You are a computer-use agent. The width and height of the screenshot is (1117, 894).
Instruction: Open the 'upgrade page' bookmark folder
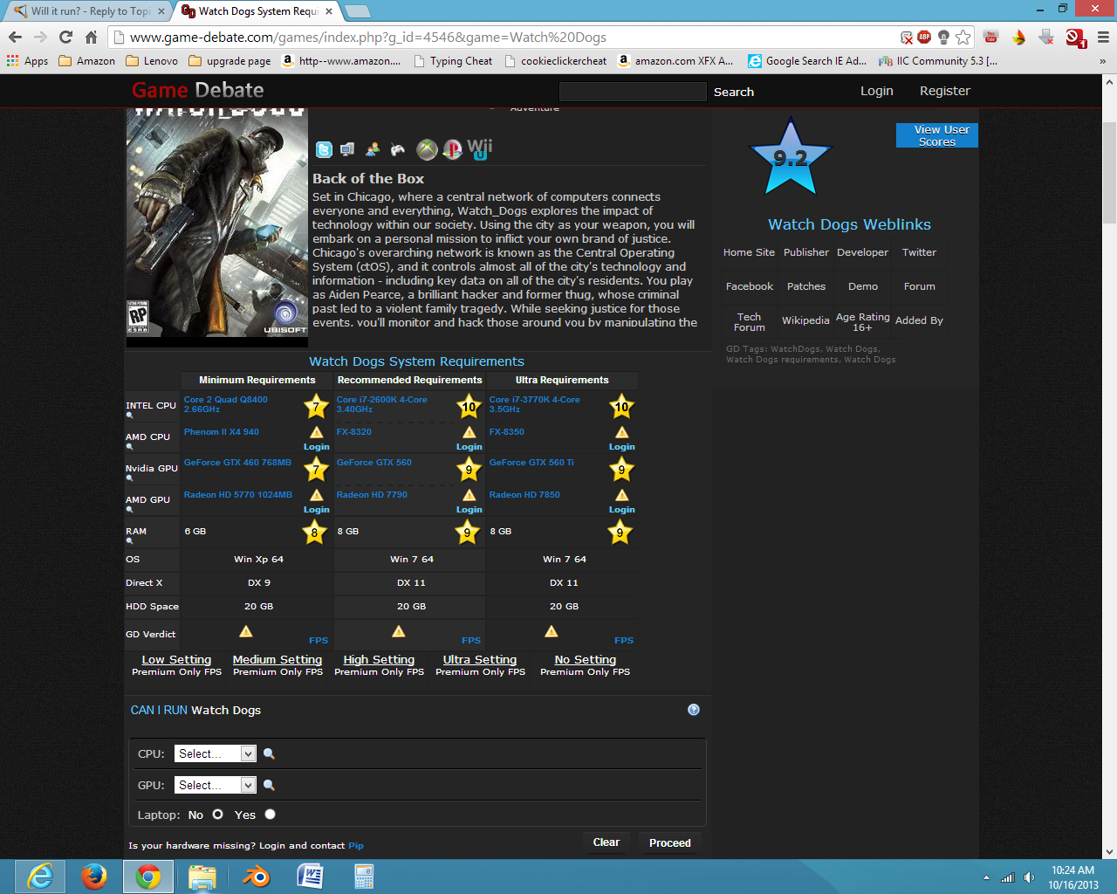tap(230, 61)
